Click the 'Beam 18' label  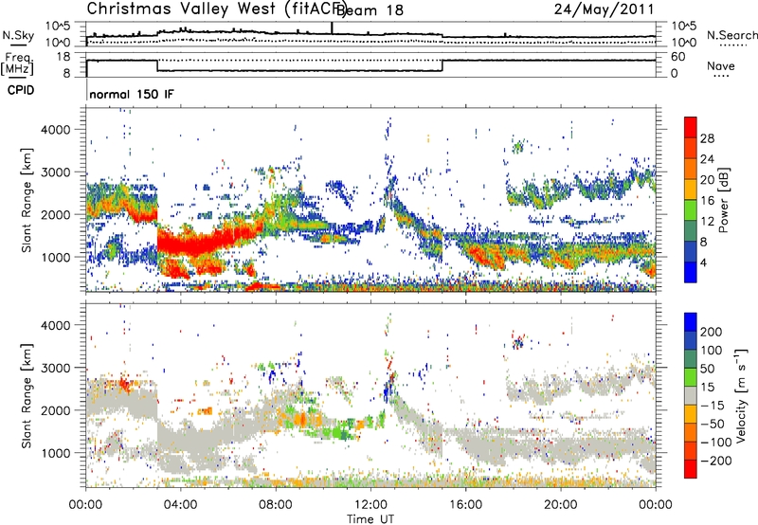[x=370, y=9]
